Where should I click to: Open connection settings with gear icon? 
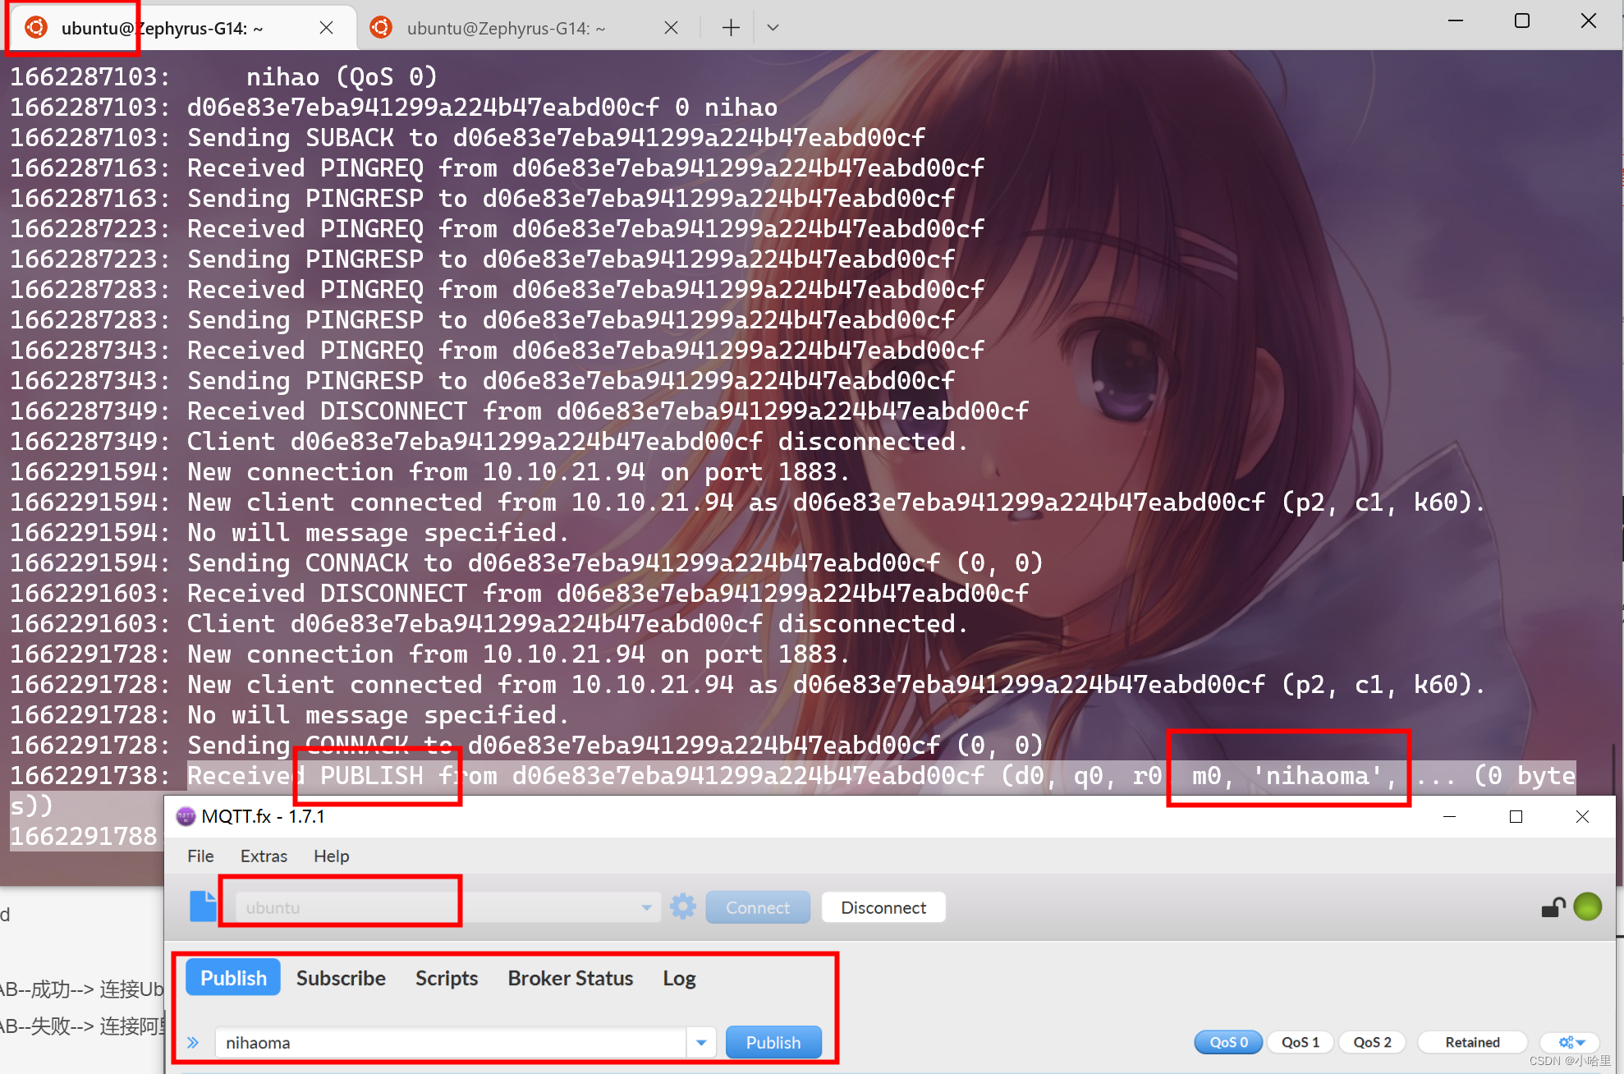pos(682,906)
